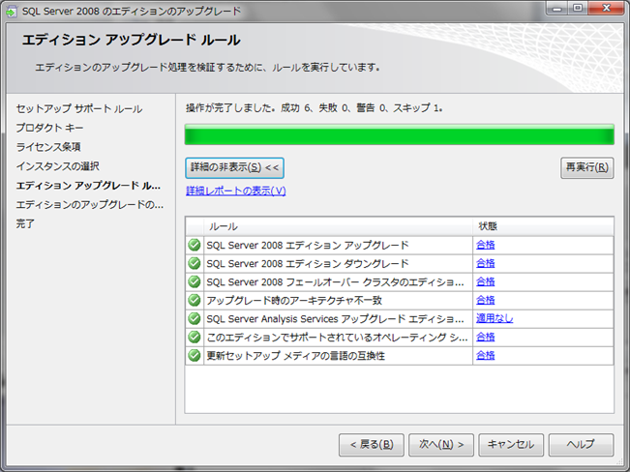Screen dimensions: 630x472
Task: Click the setup window title bar icon
Action: [x=11, y=12]
